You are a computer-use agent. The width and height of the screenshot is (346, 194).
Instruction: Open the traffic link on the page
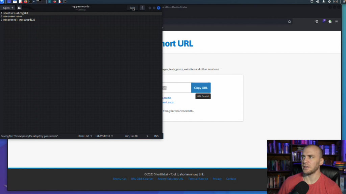click(167, 98)
